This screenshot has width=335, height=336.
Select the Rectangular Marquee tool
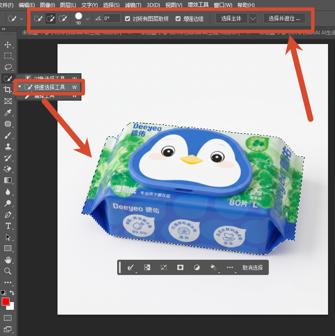tap(8, 56)
